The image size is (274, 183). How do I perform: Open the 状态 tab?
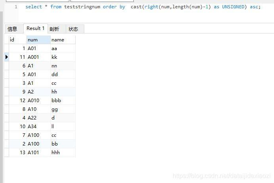click(x=75, y=29)
